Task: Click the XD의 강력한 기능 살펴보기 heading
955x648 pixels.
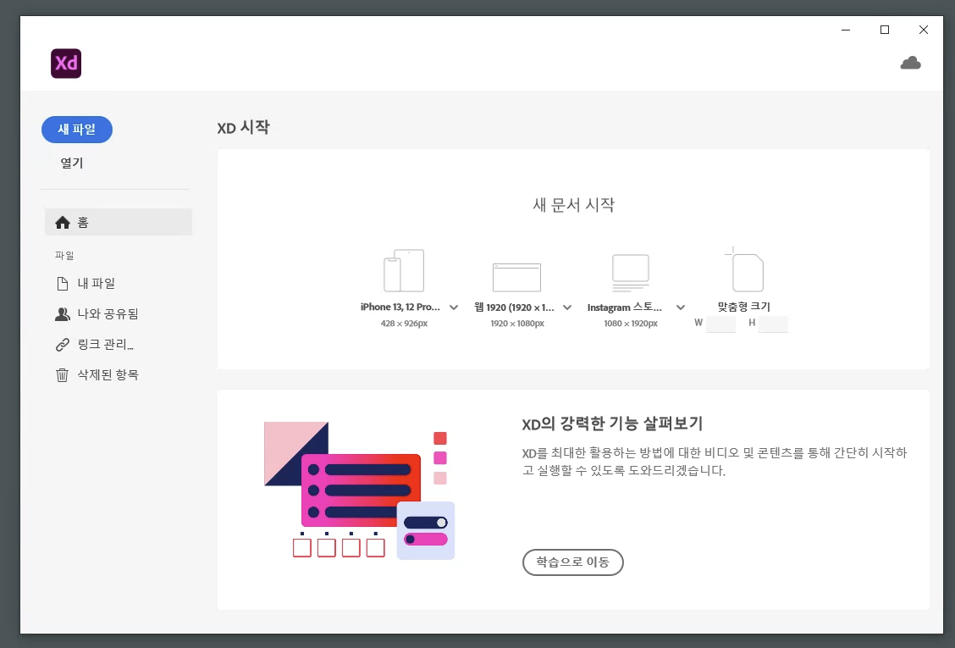Action: [612, 424]
